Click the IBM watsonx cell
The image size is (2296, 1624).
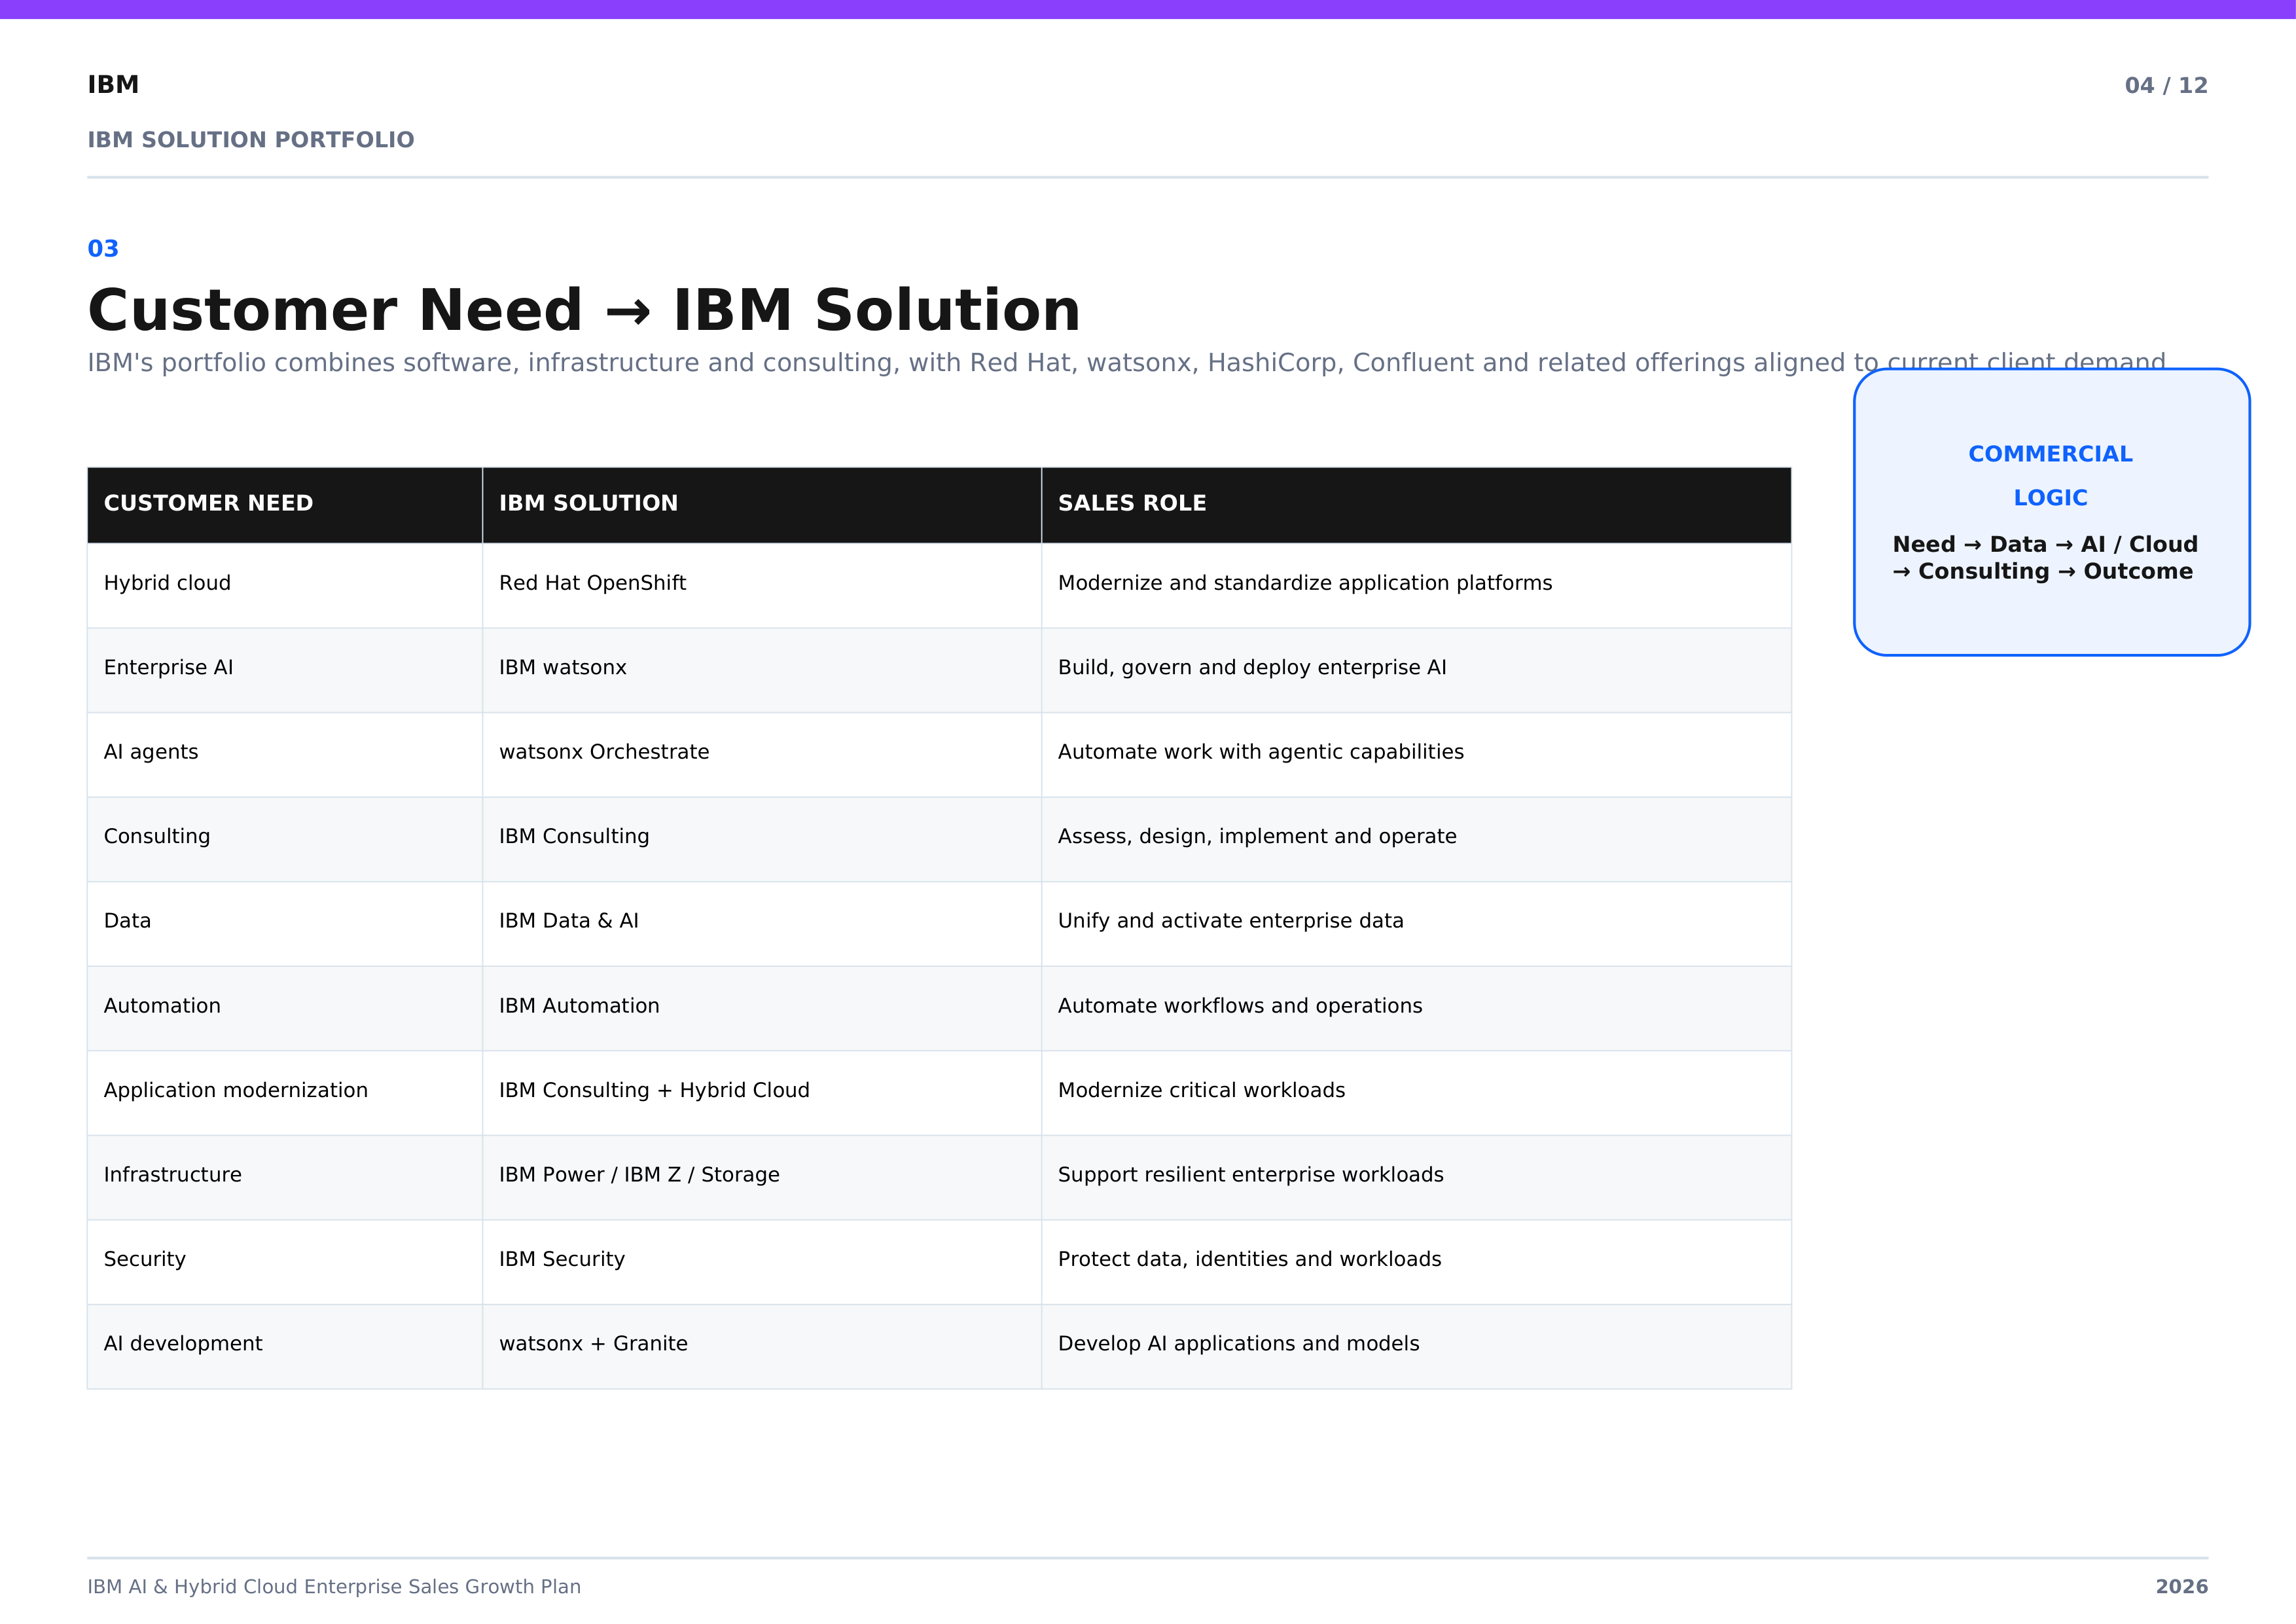(x=762, y=669)
